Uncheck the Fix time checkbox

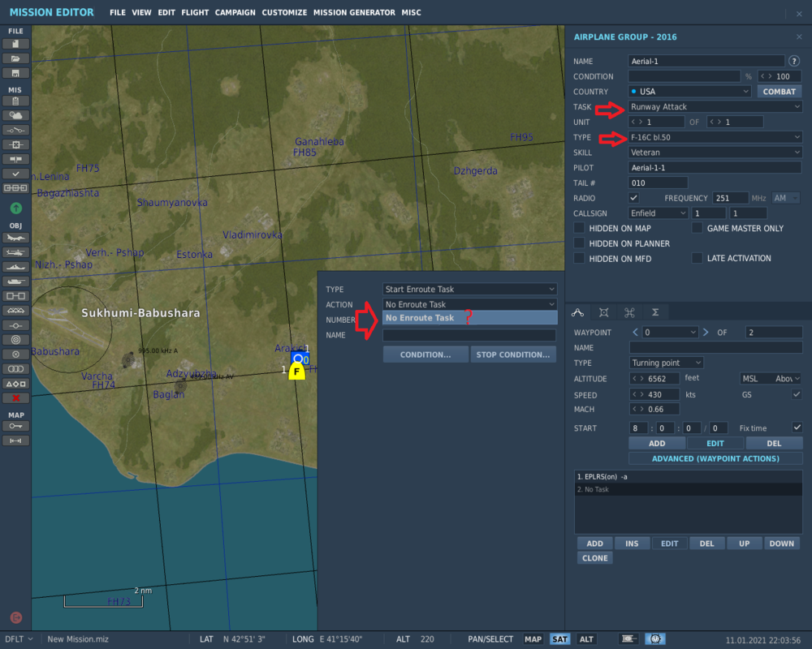(797, 428)
